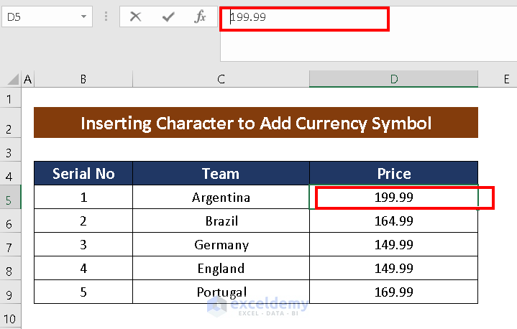
Task: Click the title cell about Currency Symbol
Action: [255, 123]
